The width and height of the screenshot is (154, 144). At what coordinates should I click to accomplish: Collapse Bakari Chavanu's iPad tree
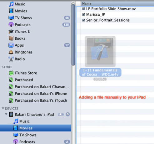point(6,114)
